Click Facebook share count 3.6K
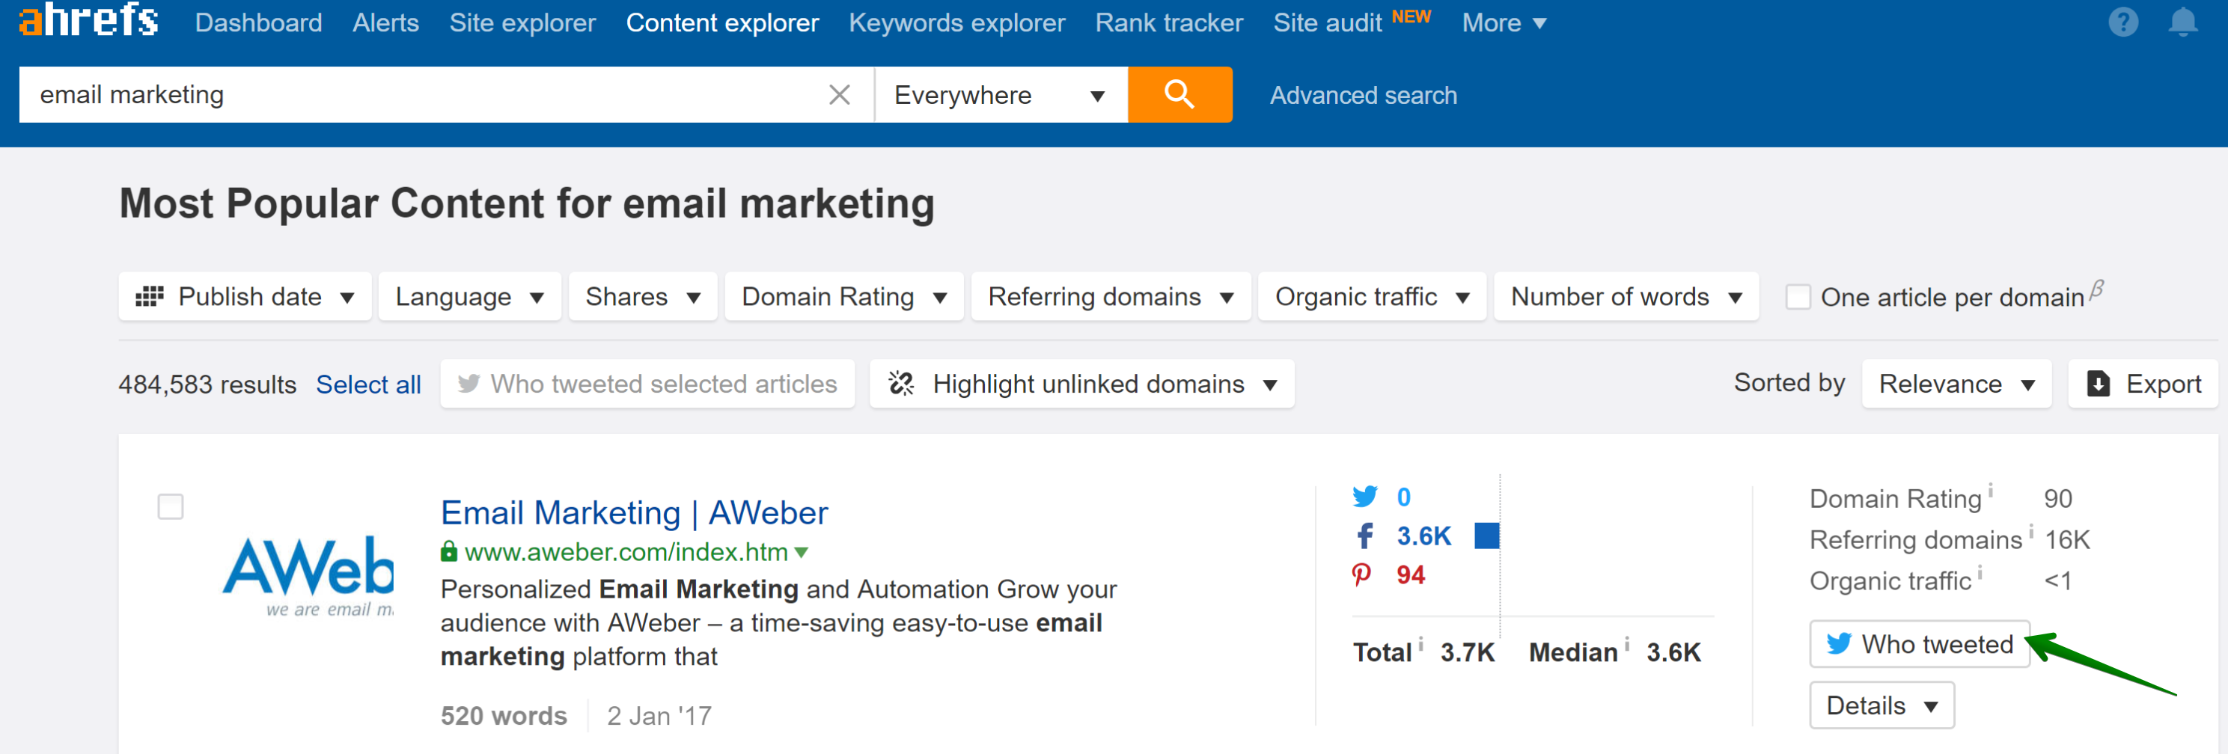Viewport: 2228px width, 754px height. point(1423,536)
